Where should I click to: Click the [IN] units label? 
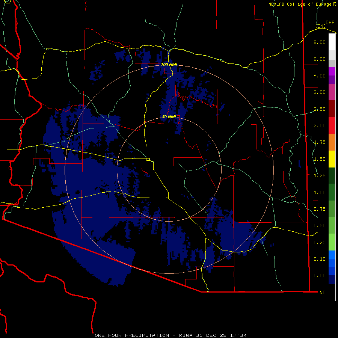(x=321, y=26)
